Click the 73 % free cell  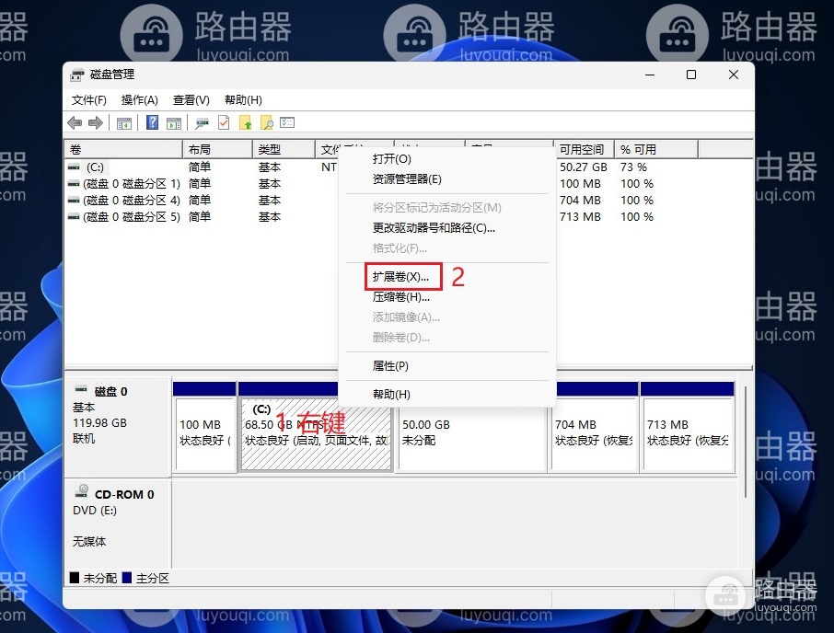point(633,167)
